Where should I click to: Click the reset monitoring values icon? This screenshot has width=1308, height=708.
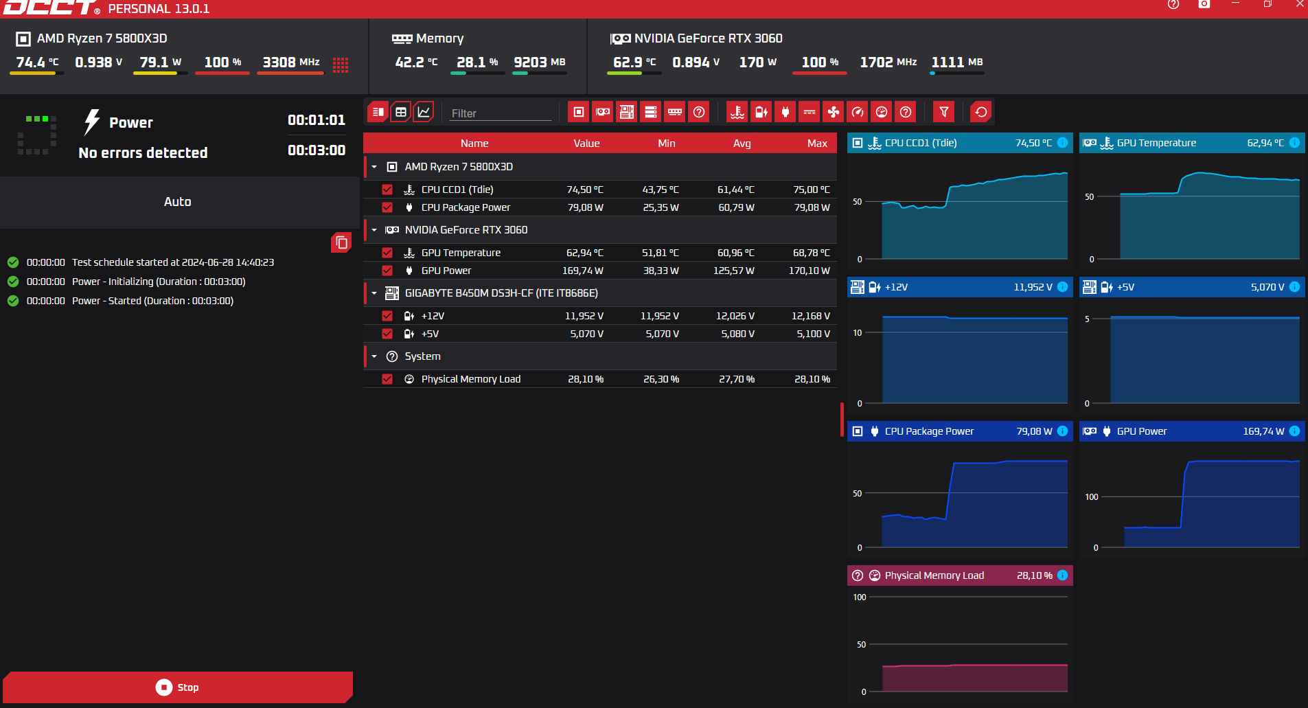981,112
